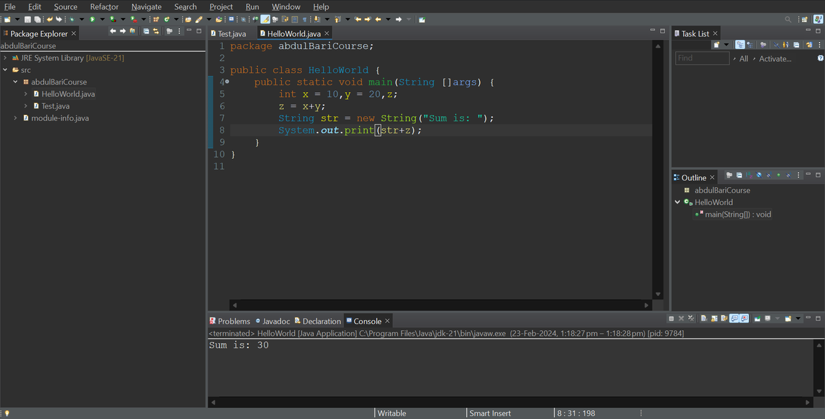Switch to the Declaration tab
Screen dimensions: 825x419
318,321
